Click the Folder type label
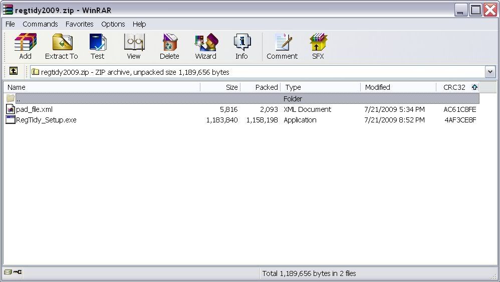 (293, 99)
